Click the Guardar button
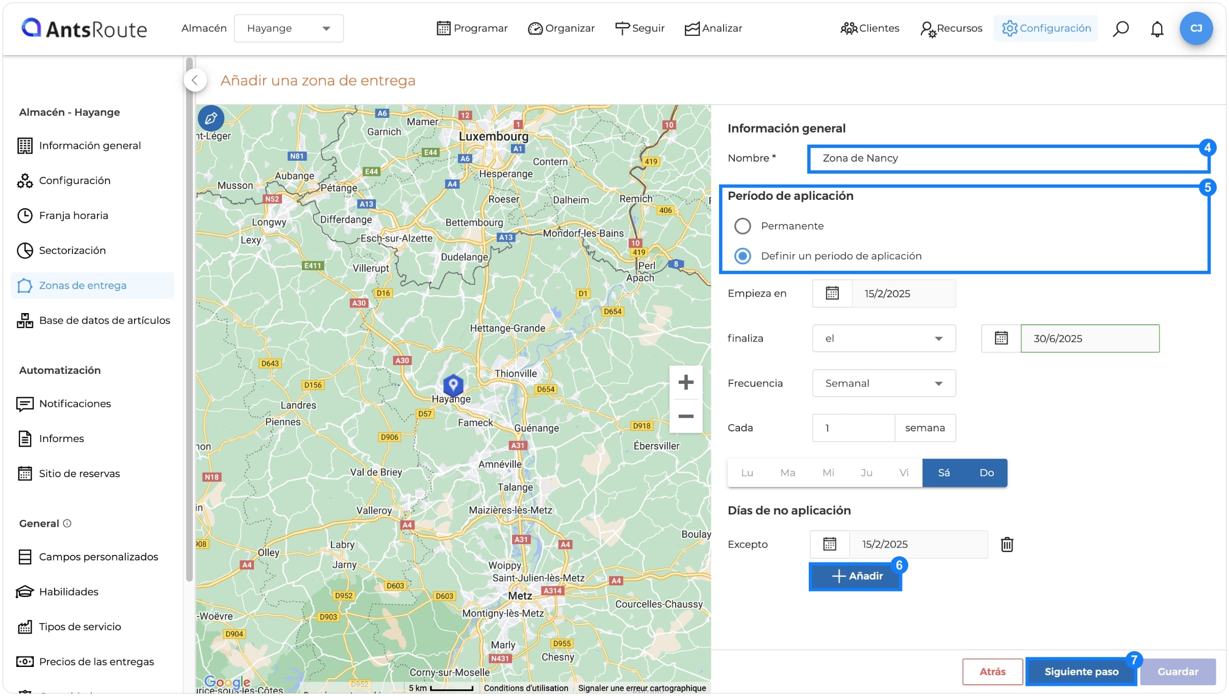This screenshot has height=696, width=1229. coord(1178,672)
